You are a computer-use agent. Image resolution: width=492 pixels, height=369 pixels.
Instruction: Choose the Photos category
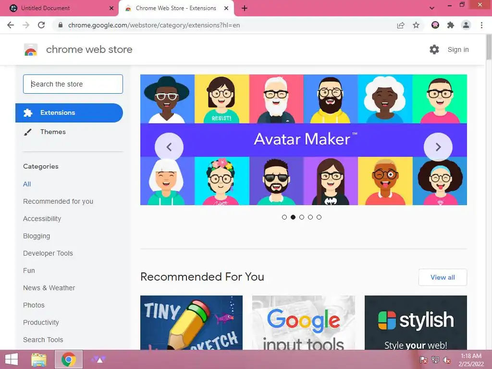(34, 305)
